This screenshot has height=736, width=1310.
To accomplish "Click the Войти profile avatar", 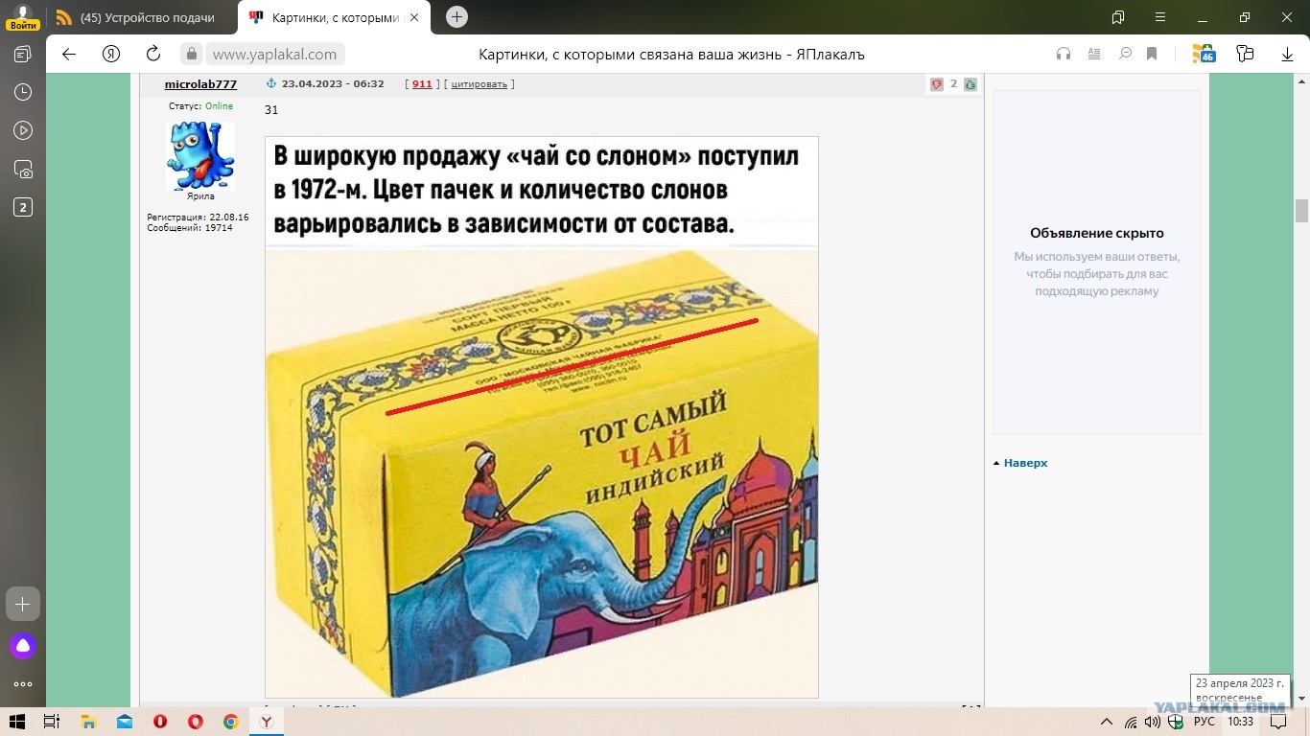I will (x=23, y=16).
